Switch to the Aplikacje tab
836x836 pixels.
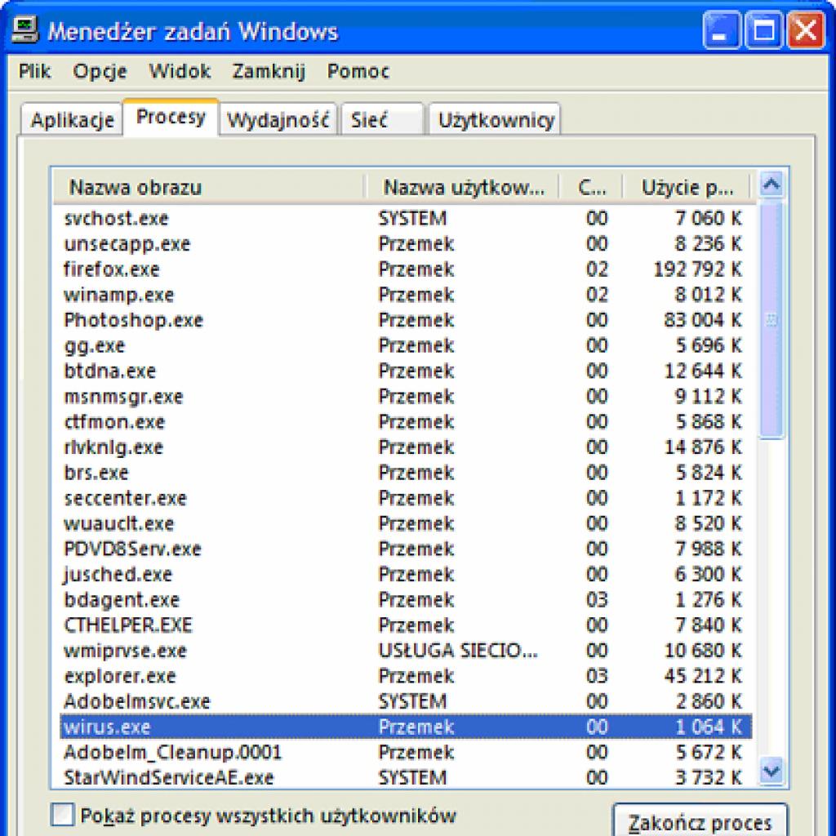coord(72,119)
